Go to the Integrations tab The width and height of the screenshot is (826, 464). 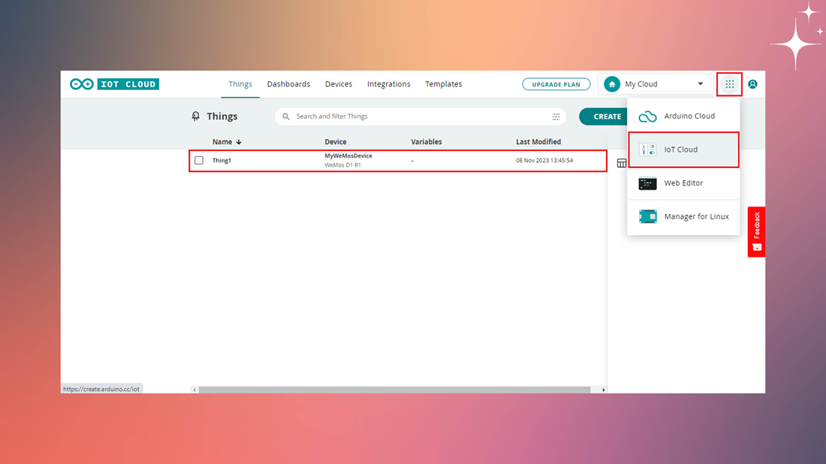tap(389, 84)
